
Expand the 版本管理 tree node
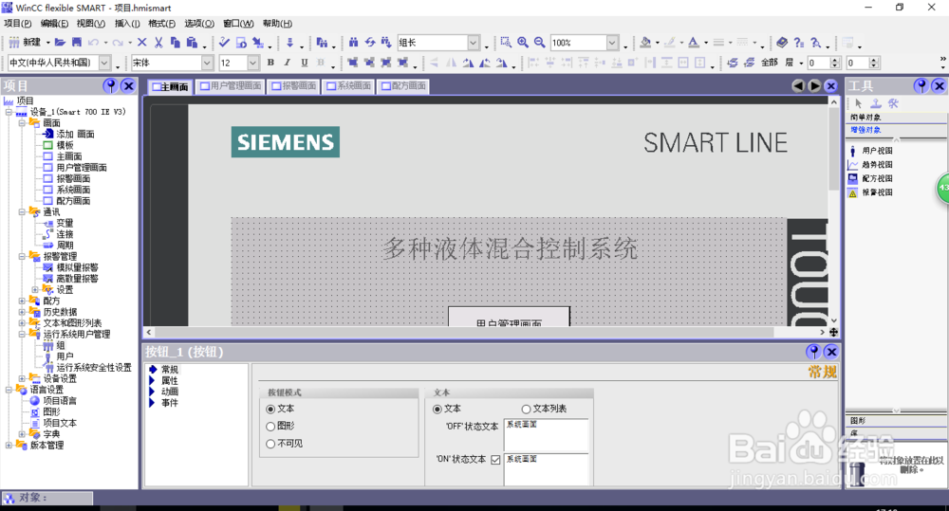(x=9, y=445)
